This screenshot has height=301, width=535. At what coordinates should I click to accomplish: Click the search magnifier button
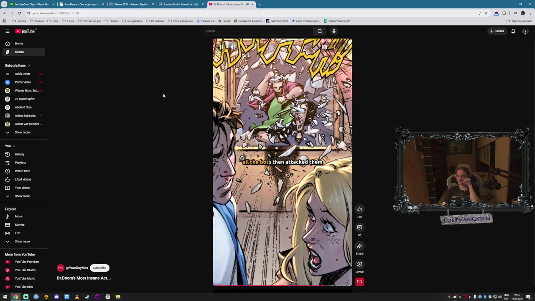[319, 31]
